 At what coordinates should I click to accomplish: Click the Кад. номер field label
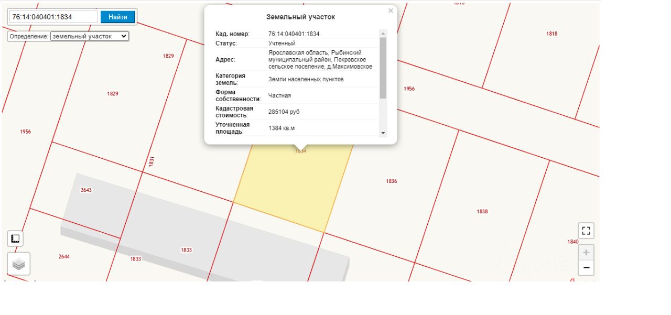232,34
